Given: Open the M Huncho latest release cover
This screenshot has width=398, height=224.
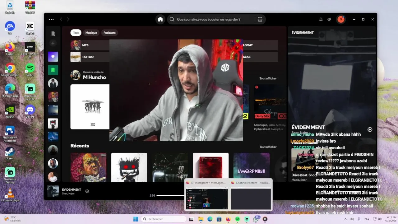Looking at the screenshot, I should tap(90, 107).
